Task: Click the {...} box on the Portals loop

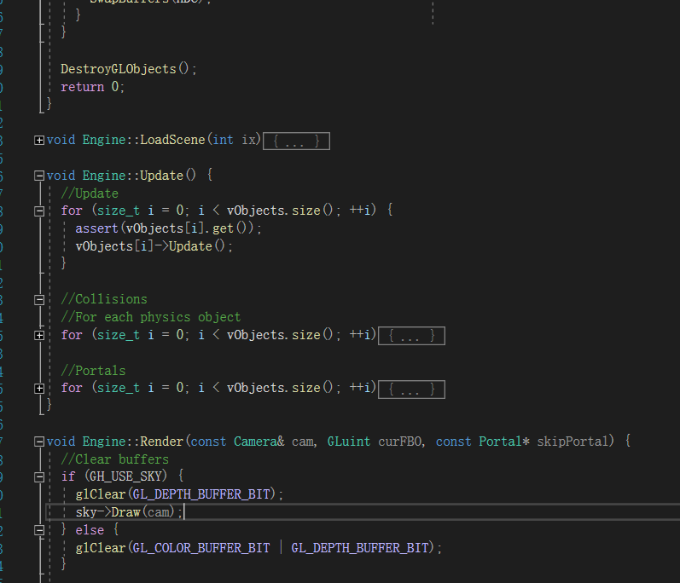Action: coord(410,389)
